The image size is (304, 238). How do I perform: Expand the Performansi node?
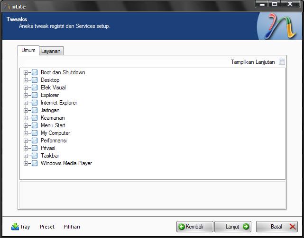tap(26, 141)
